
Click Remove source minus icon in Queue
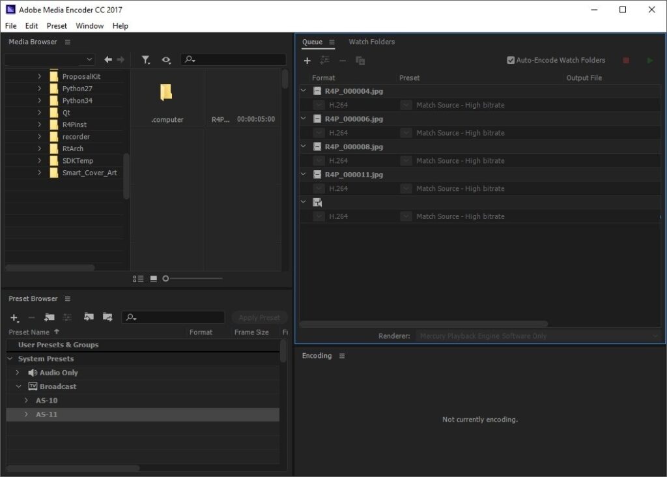coord(342,61)
